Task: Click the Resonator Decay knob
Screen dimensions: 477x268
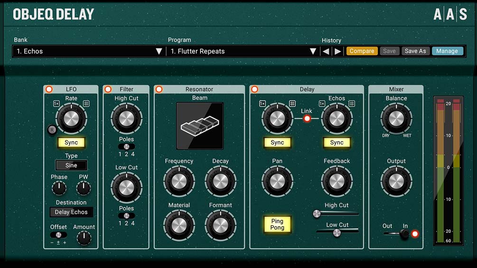Action: coord(221,181)
